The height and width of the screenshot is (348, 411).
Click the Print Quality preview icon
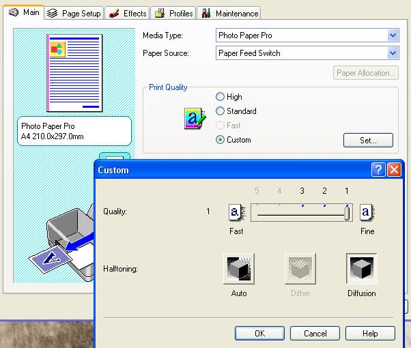(x=193, y=119)
